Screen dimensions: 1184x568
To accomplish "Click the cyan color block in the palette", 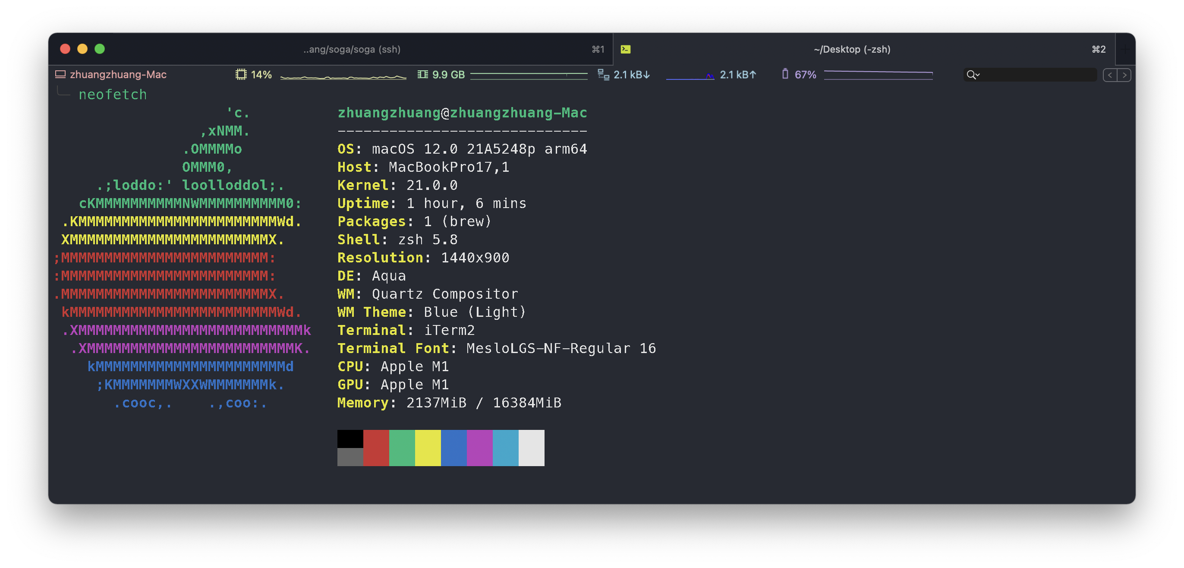I will click(506, 448).
